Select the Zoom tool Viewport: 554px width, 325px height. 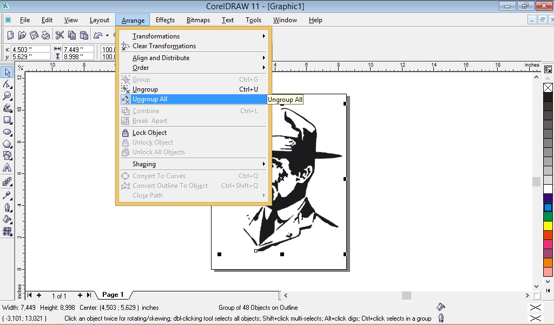(x=7, y=96)
